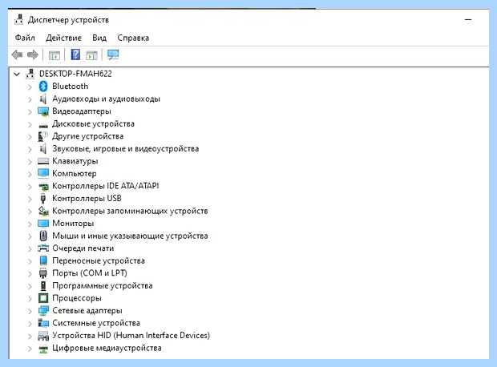Click the Forward arrow toolbar icon
This screenshot has width=497, height=367.
(33, 54)
